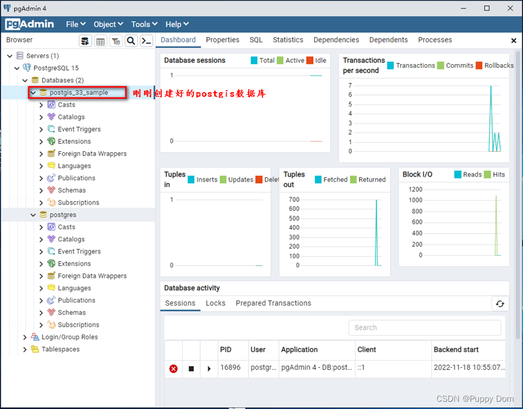Select the postgis_33_sample database tree item
The height and width of the screenshot is (409, 523).
[79, 93]
